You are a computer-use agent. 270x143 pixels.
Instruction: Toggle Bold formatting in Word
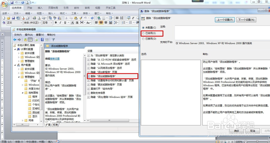click(x=56, y=23)
